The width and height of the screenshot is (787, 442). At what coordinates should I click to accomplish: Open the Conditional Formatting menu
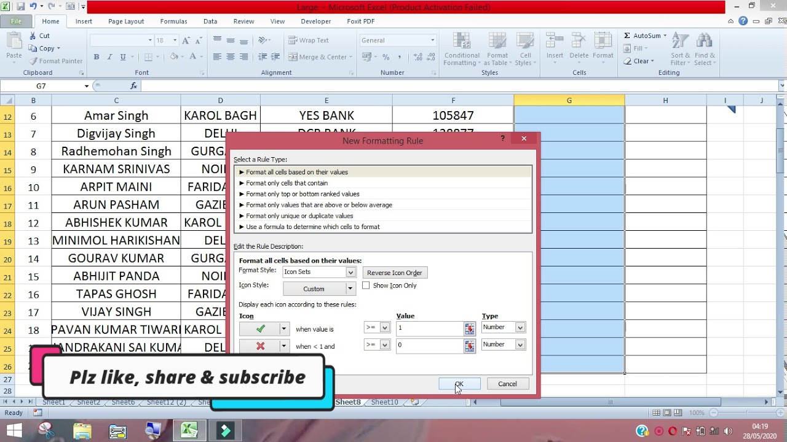[x=462, y=49]
